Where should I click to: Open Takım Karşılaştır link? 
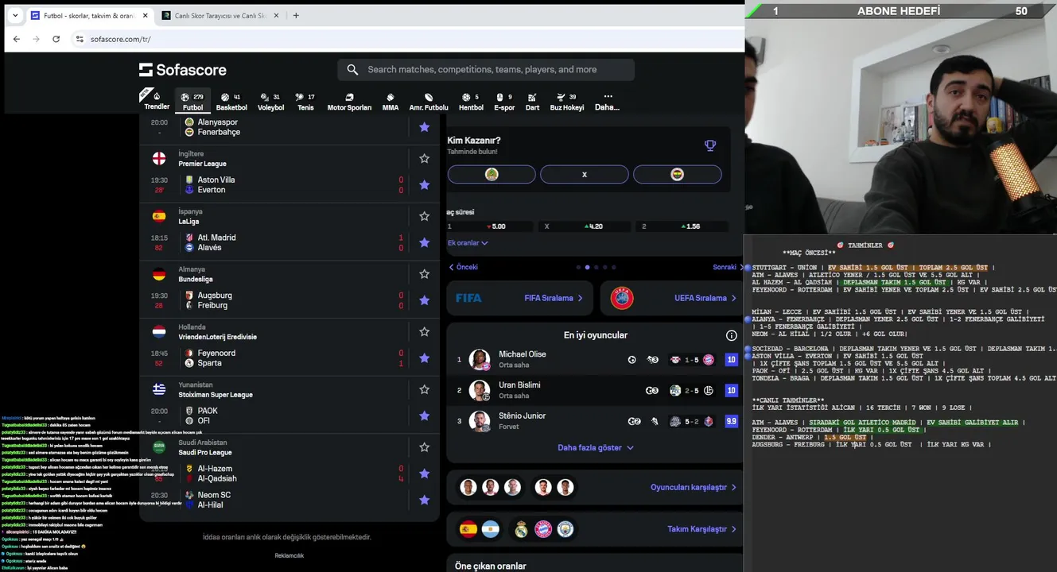click(x=702, y=529)
